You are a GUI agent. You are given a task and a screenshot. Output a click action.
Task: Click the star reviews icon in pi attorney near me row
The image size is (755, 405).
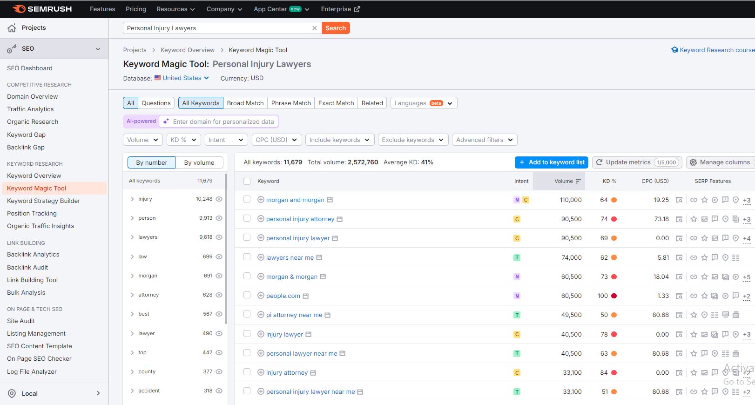pos(694,315)
